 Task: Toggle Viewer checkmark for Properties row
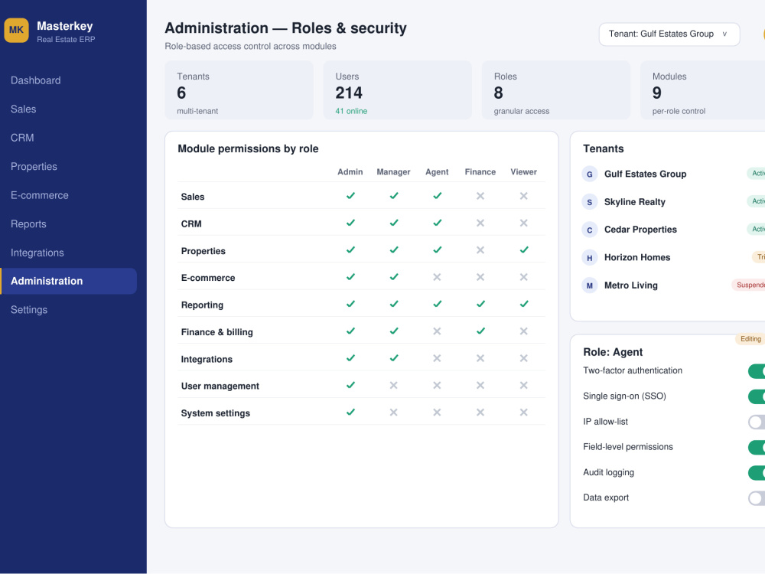524,250
